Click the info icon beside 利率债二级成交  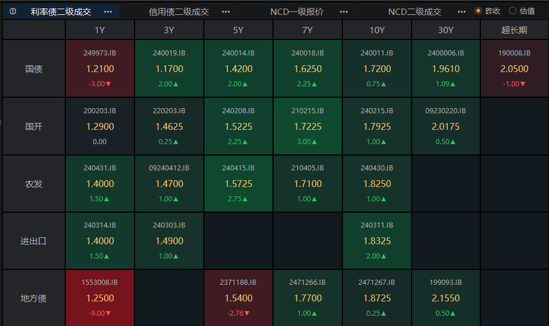(x=13, y=11)
